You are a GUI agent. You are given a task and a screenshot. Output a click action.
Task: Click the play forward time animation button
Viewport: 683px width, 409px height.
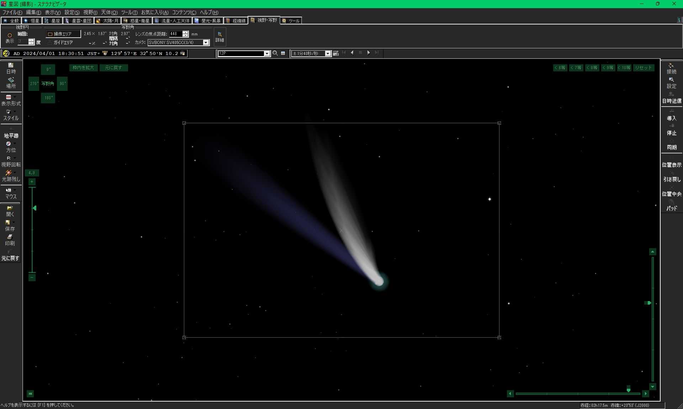369,53
